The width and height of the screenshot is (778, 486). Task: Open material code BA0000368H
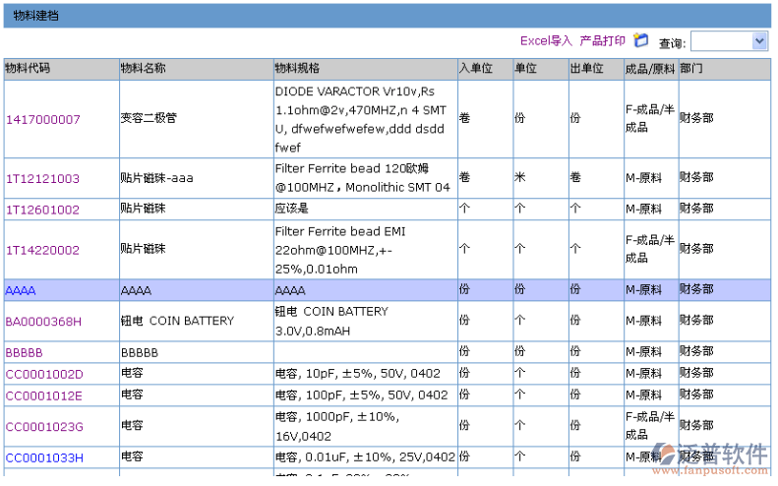[x=44, y=322]
